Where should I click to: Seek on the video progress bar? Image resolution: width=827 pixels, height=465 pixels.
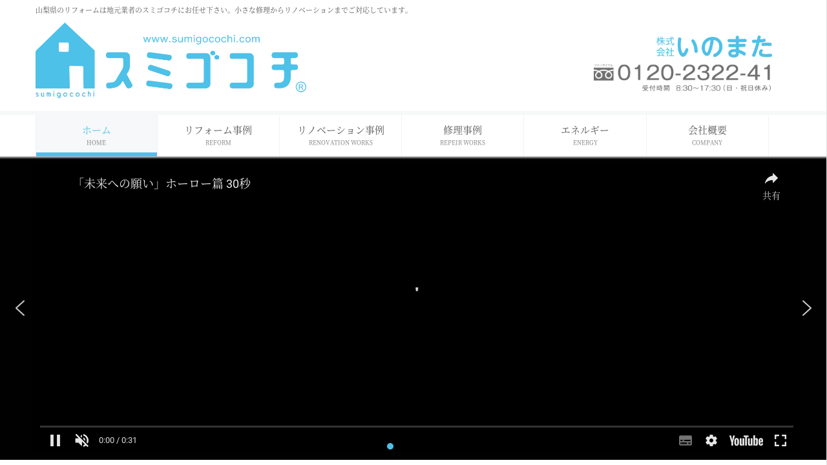click(417, 427)
